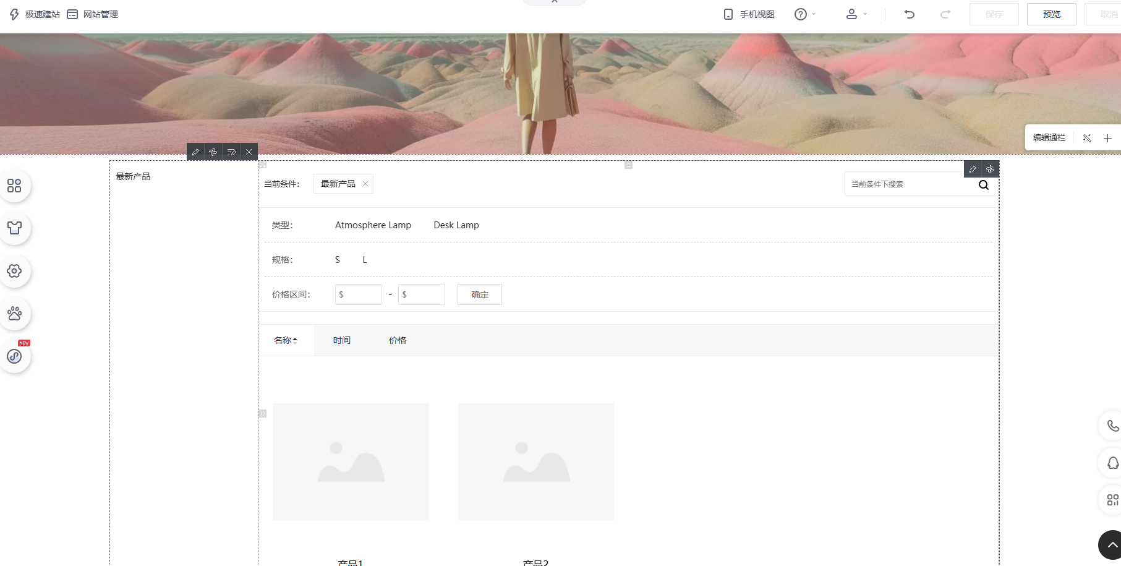
Task: Click the 预览 preview button
Action: point(1052,14)
